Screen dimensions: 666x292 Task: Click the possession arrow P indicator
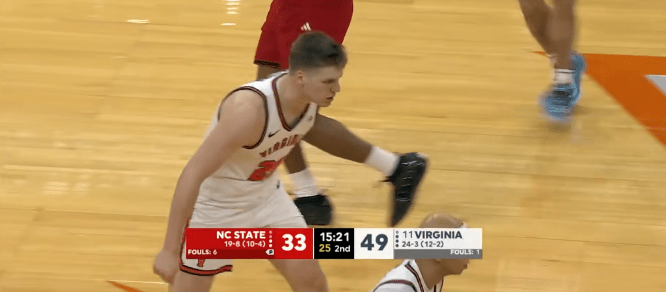click(x=270, y=252)
